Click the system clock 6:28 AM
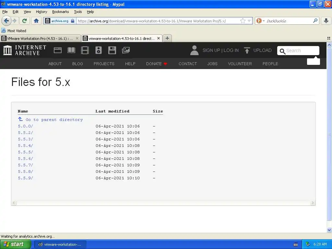Viewport: 332px width, 249px height. (320, 244)
